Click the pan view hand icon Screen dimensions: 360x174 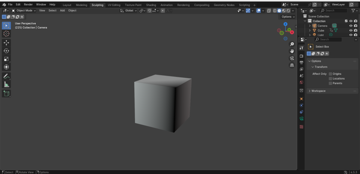click(x=292, y=51)
